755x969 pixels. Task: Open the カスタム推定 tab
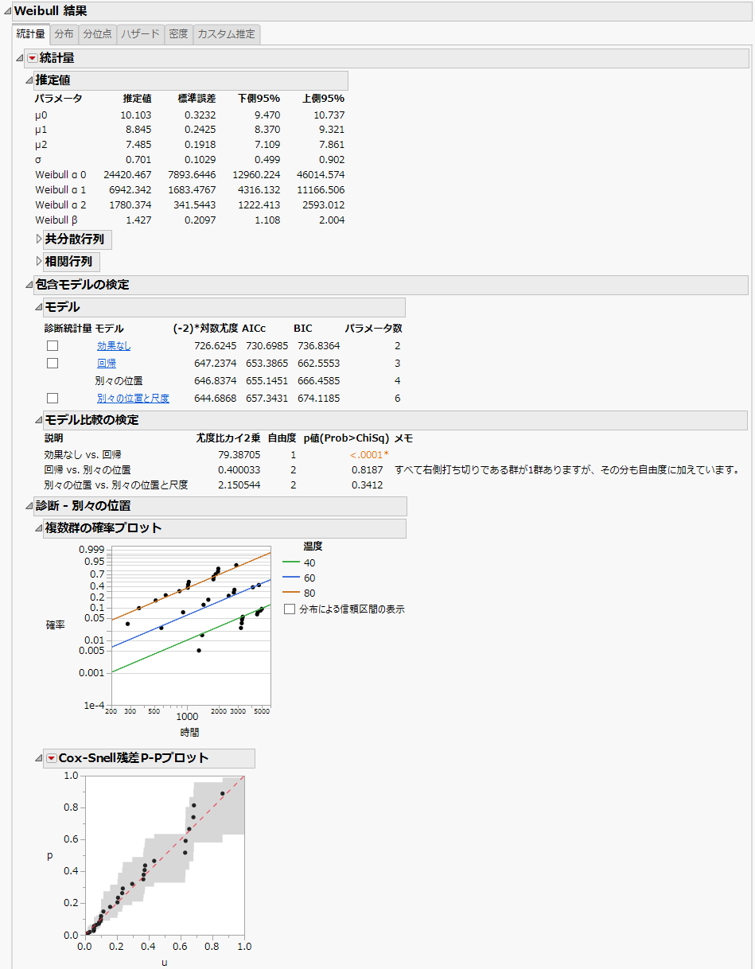[227, 34]
